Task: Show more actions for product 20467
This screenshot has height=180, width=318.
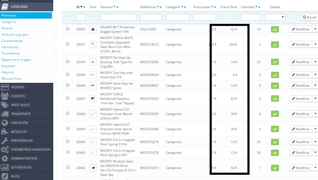Action: [315, 99]
